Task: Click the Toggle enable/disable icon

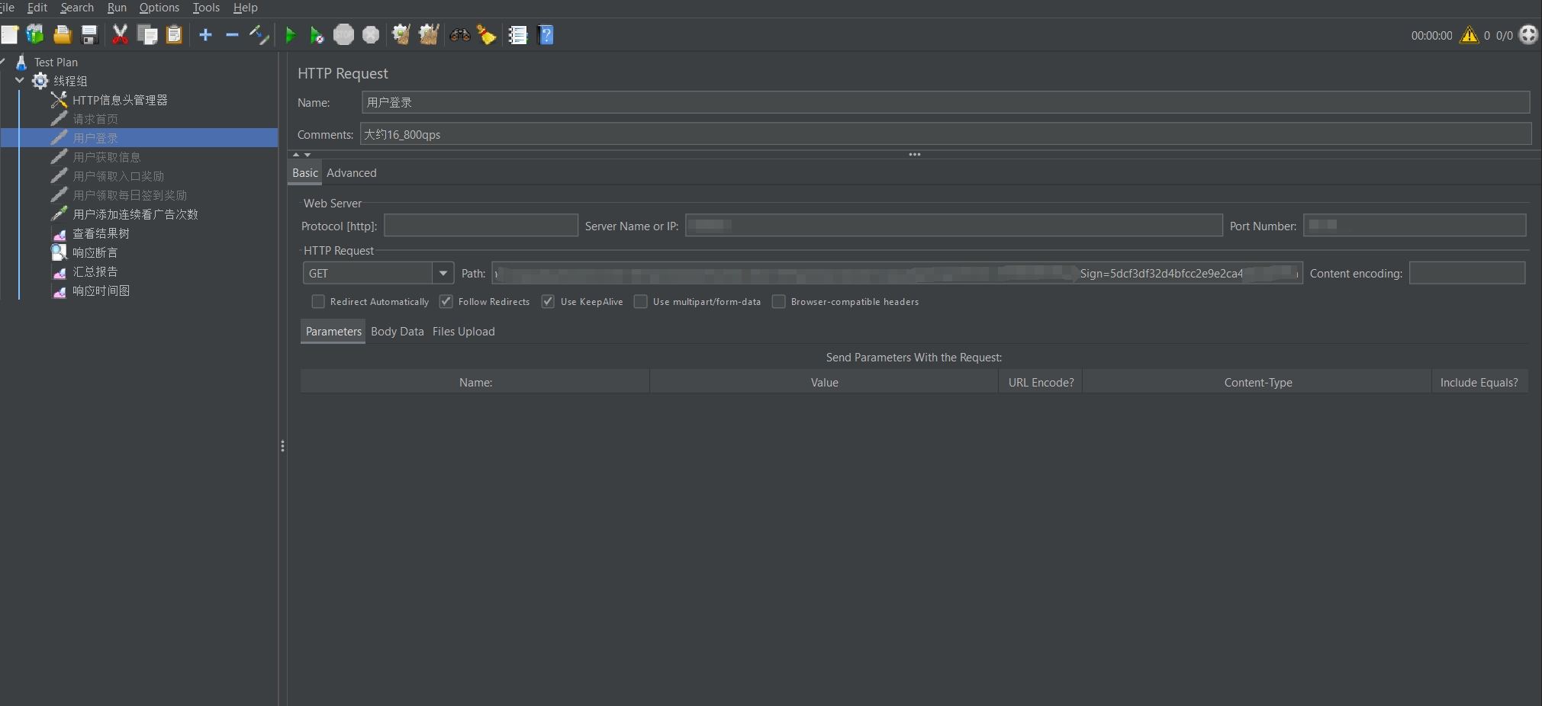Action: tap(259, 35)
